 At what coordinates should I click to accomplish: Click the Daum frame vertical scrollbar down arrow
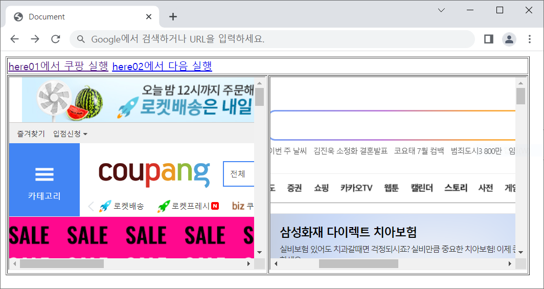point(520,252)
